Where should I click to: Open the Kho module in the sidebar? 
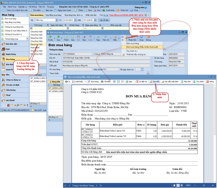[15, 75]
